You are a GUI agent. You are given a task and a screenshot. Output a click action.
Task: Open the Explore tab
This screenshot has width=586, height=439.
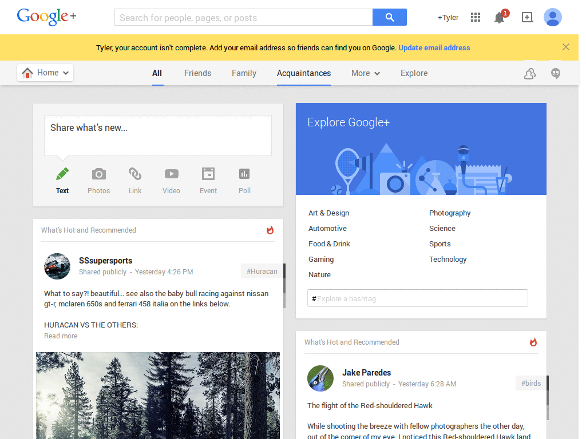tap(414, 73)
